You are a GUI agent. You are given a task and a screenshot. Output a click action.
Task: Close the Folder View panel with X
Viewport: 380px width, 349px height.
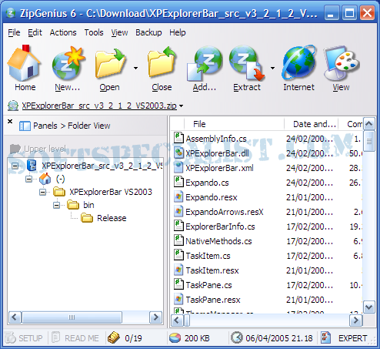10,122
